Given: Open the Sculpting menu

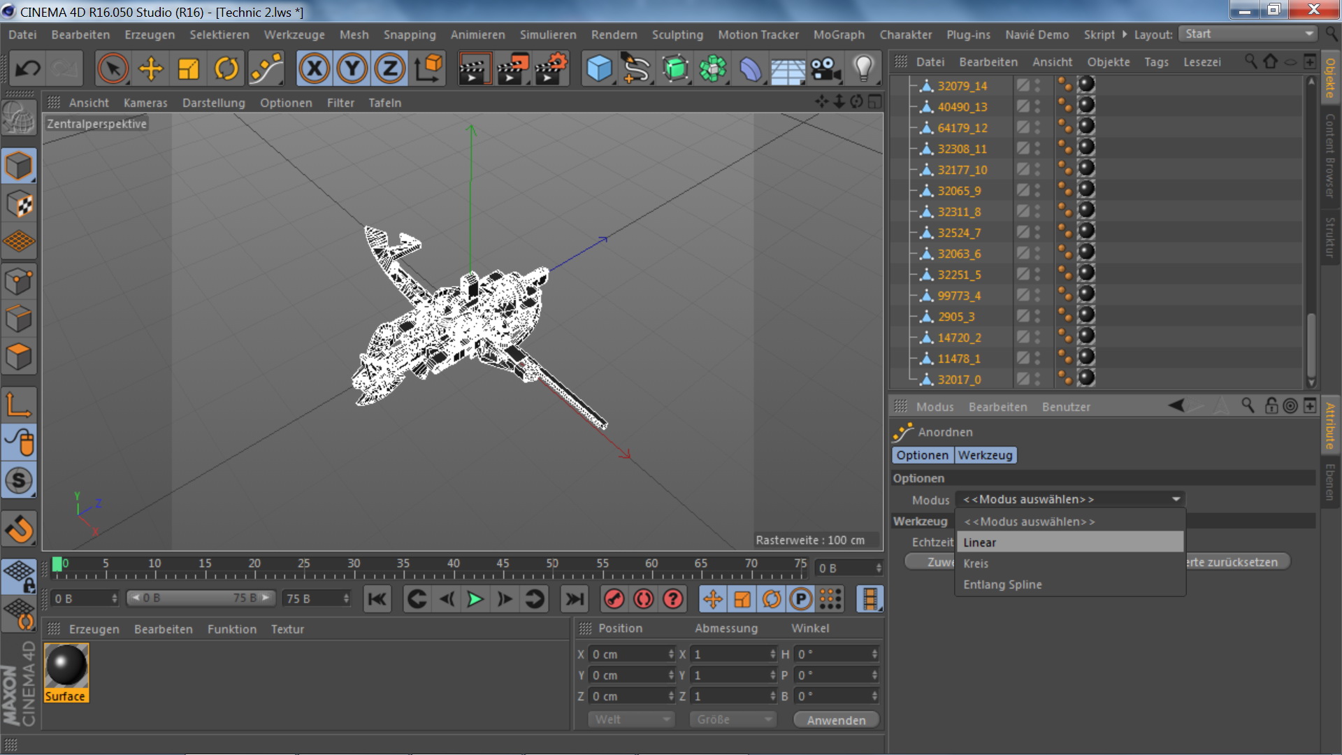Looking at the screenshot, I should [677, 34].
